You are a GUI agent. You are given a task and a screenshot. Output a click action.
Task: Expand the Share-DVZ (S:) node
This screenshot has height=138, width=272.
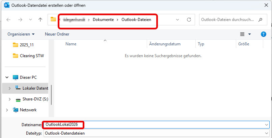9,99
